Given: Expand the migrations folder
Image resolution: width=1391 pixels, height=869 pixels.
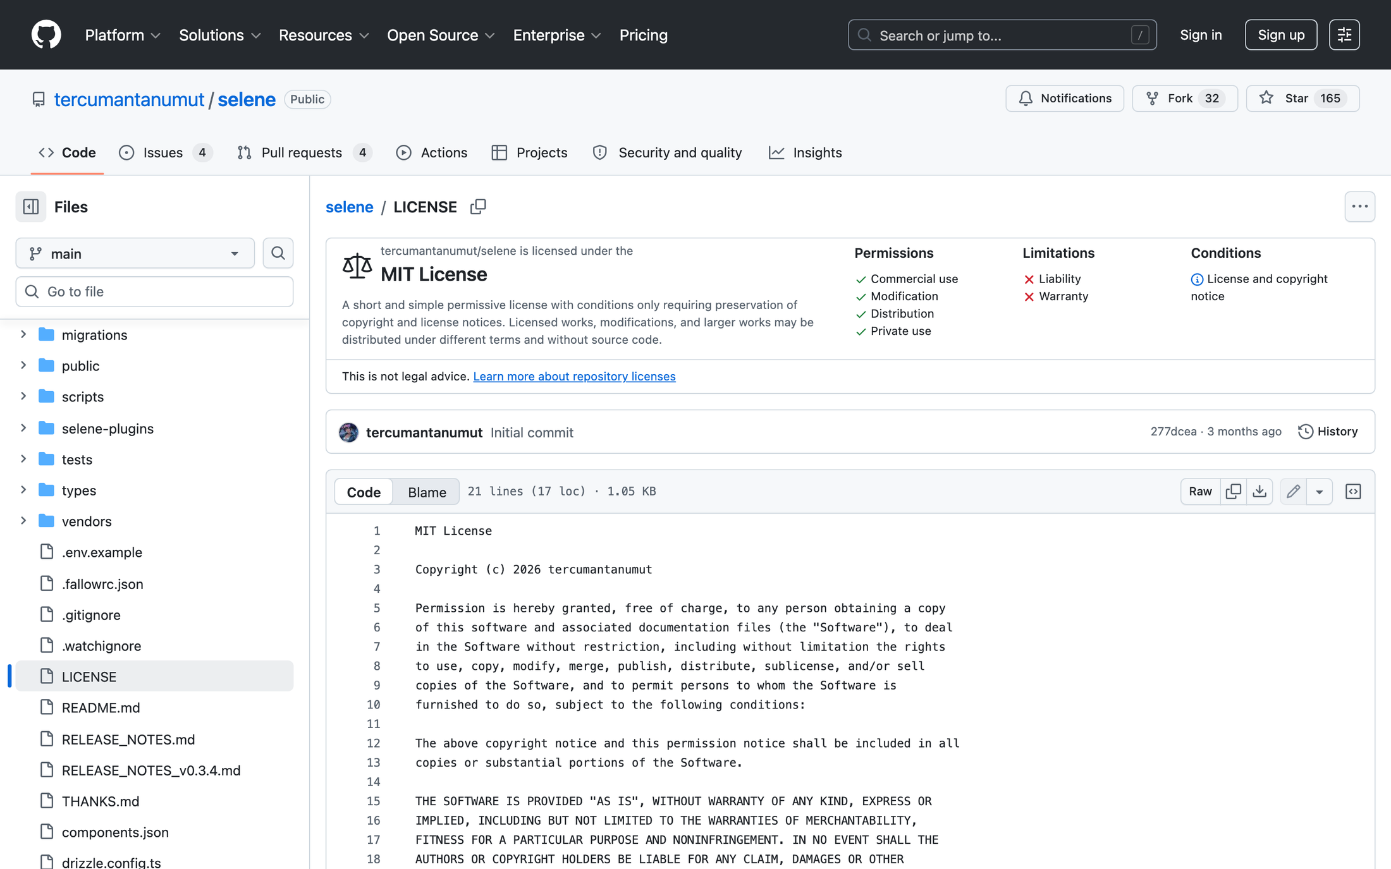Looking at the screenshot, I should tap(23, 334).
